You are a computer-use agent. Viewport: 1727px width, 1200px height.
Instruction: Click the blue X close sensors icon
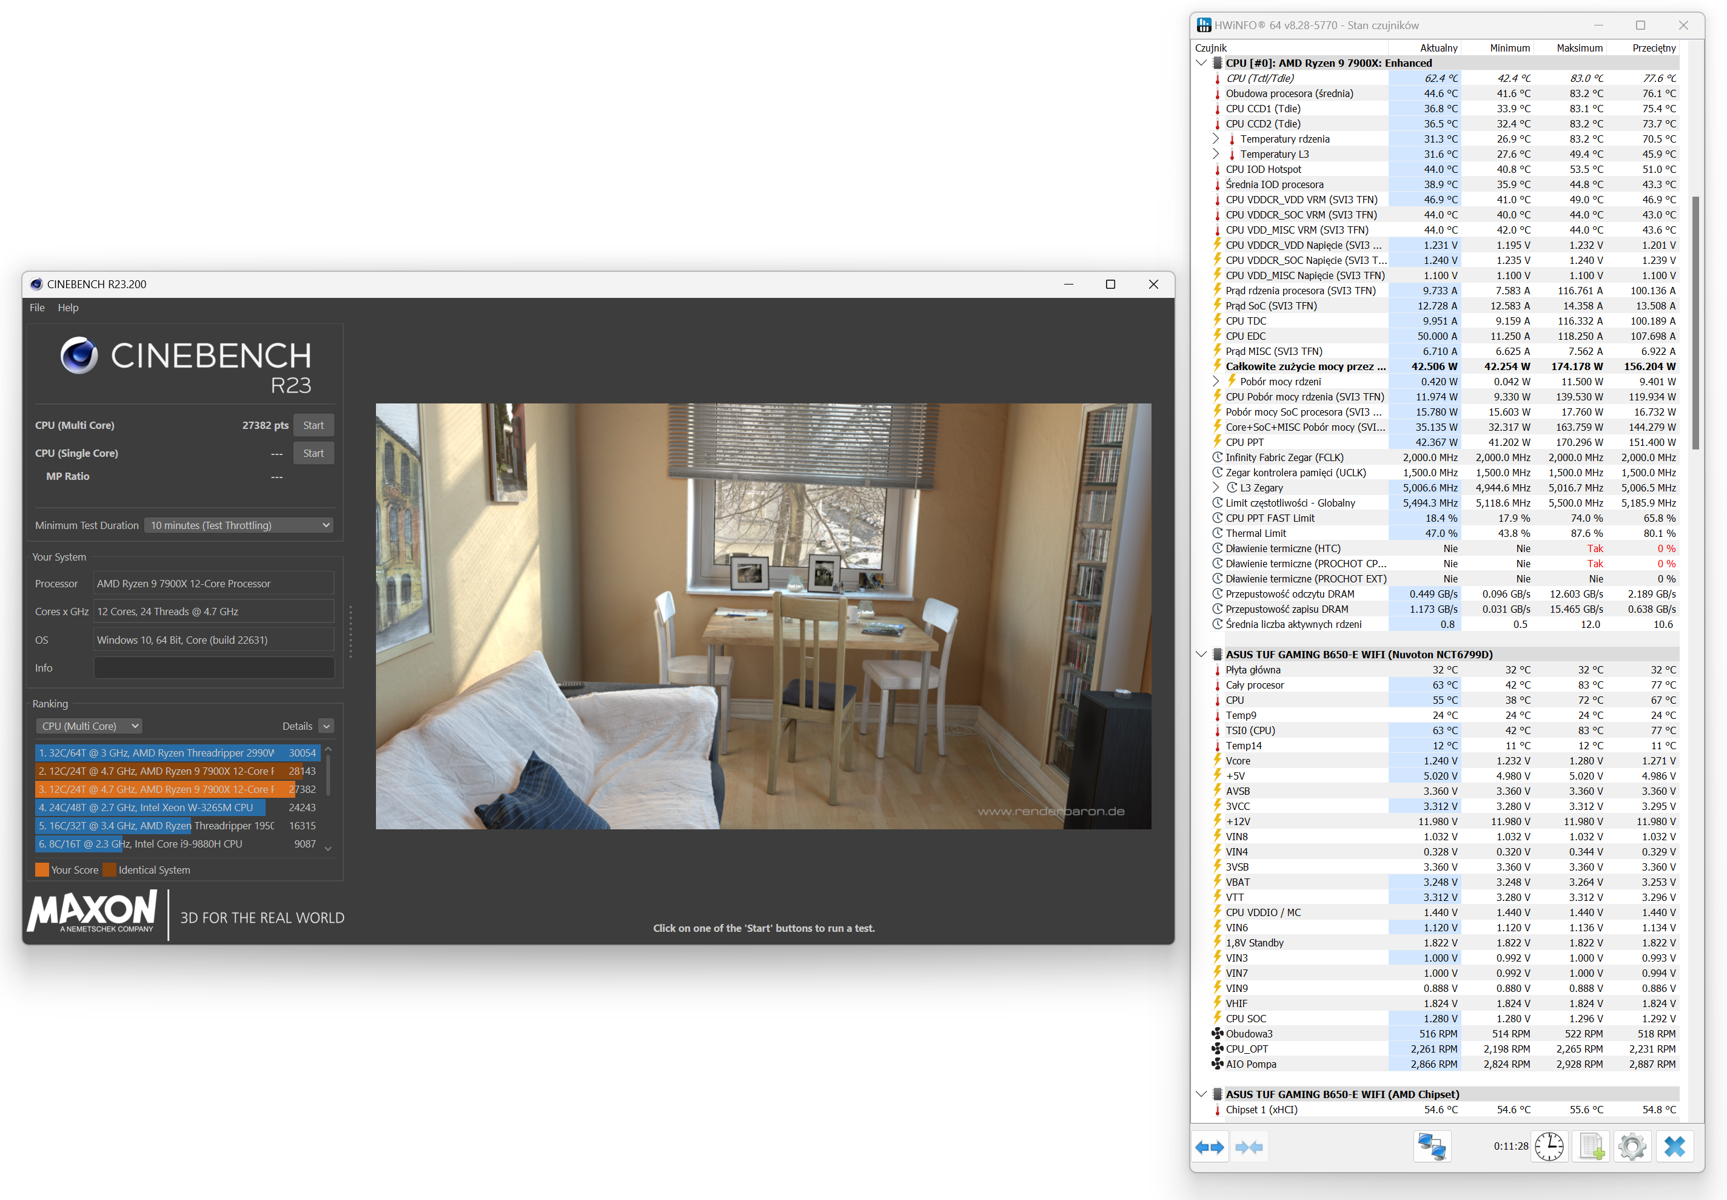(x=1674, y=1147)
